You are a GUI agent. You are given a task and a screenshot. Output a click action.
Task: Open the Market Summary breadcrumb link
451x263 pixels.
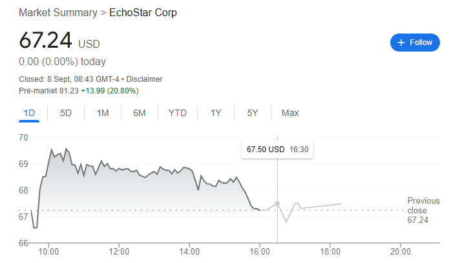(x=58, y=13)
